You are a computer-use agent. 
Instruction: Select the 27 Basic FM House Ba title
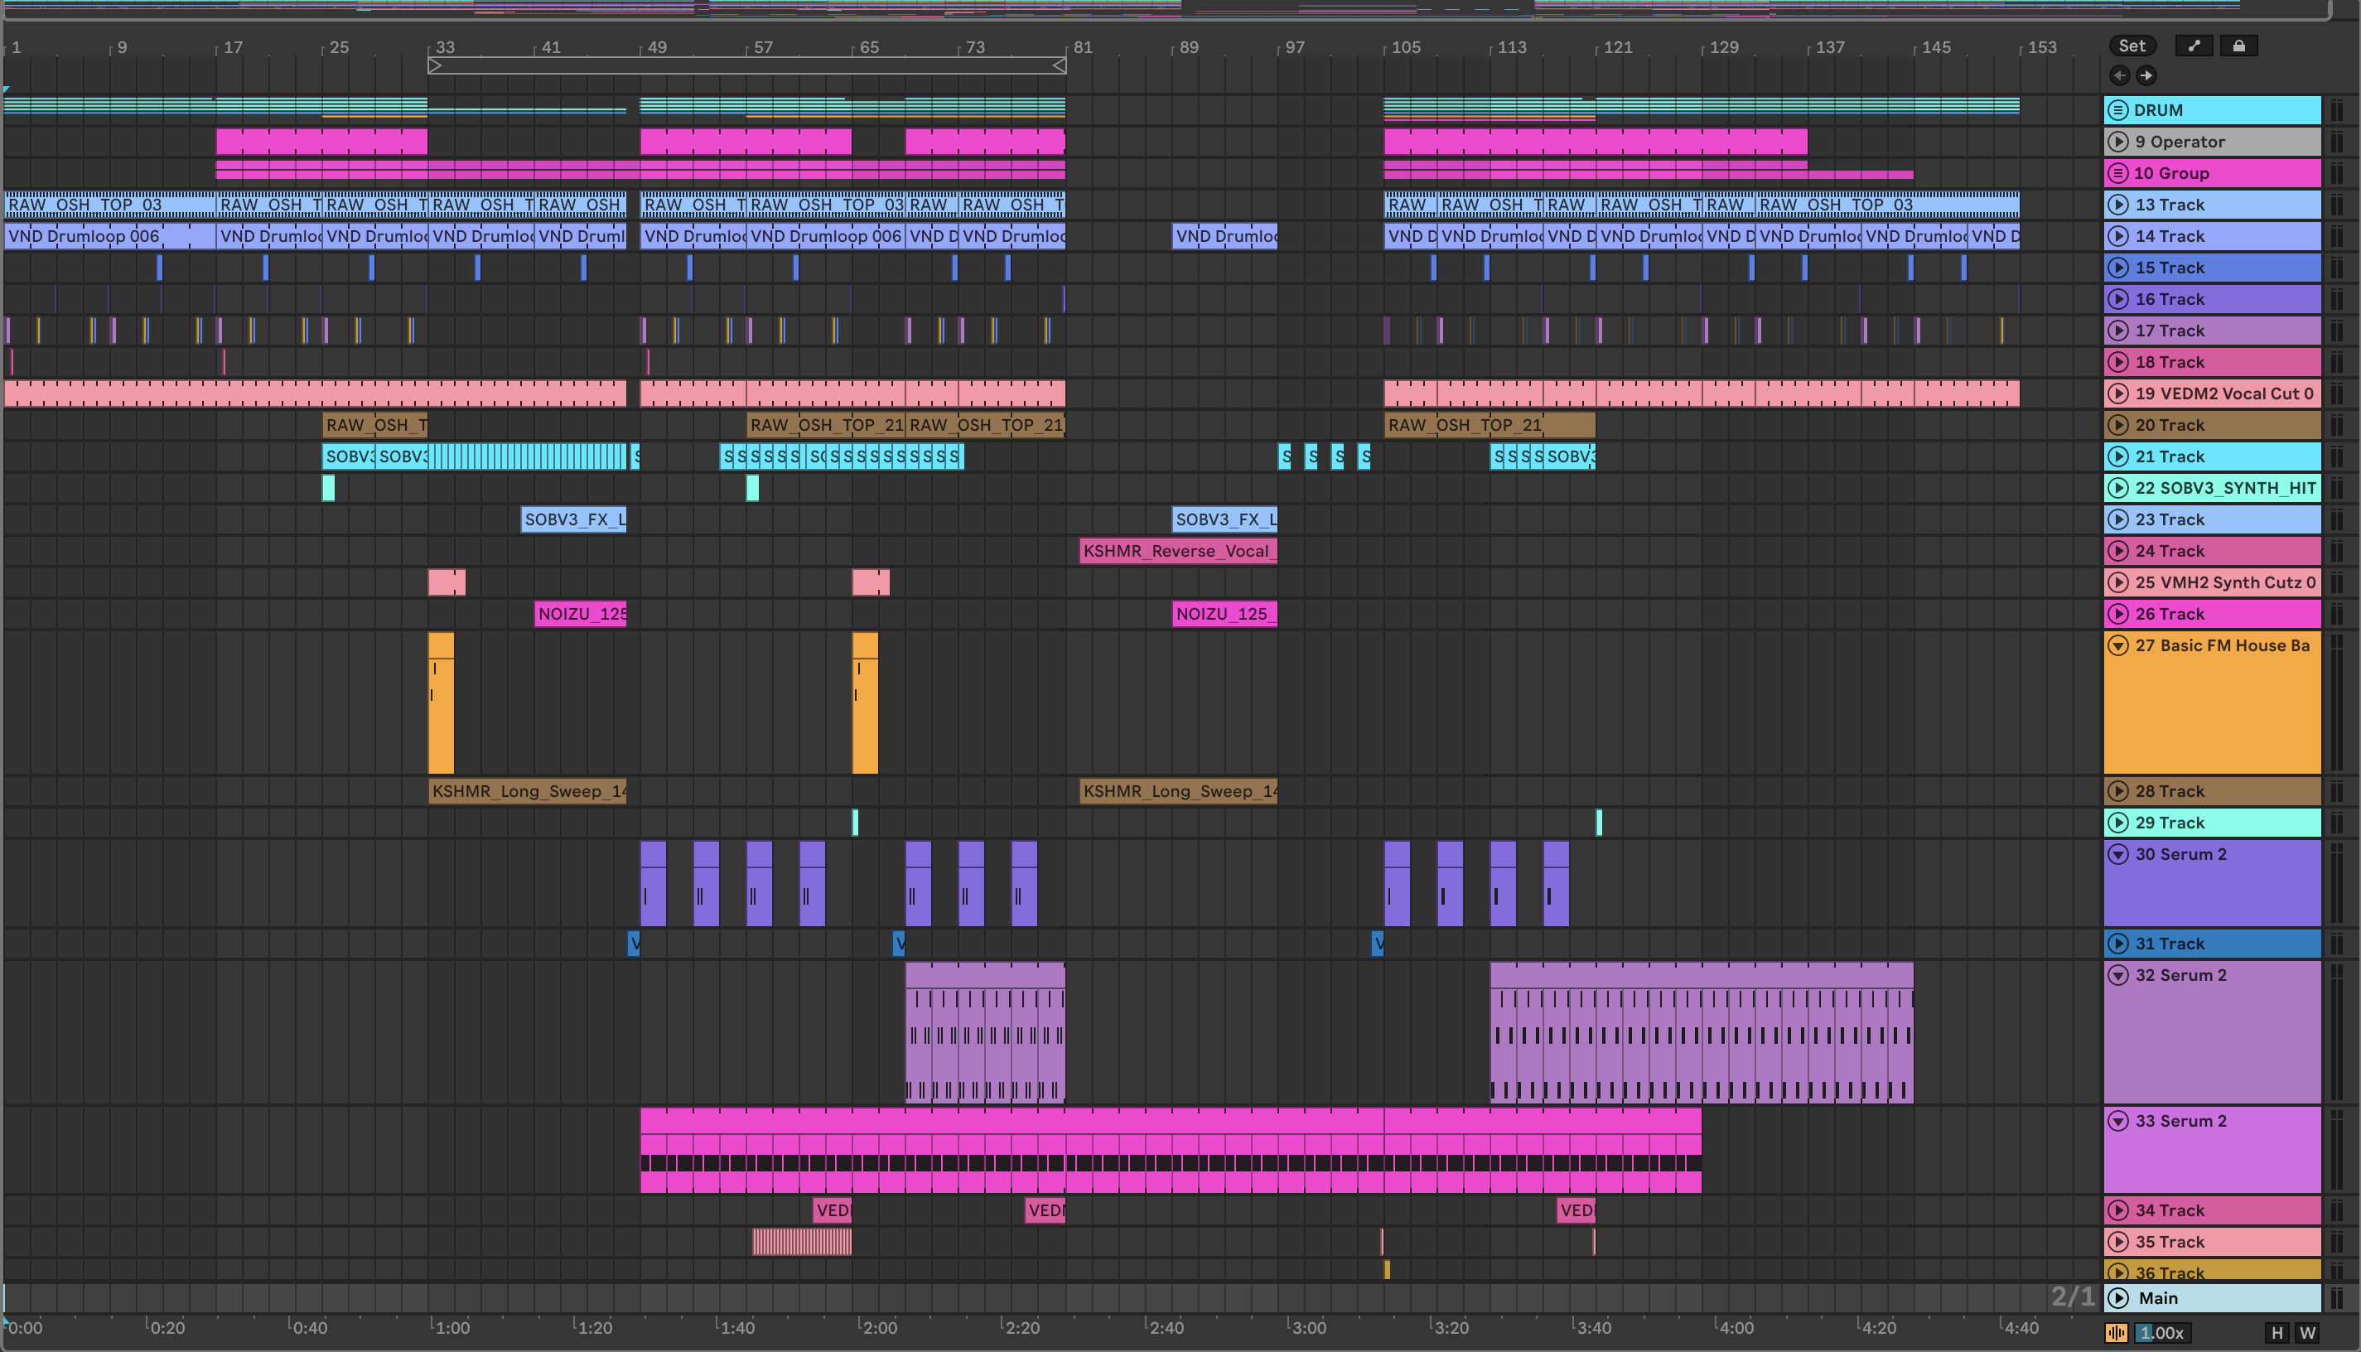click(x=2222, y=645)
